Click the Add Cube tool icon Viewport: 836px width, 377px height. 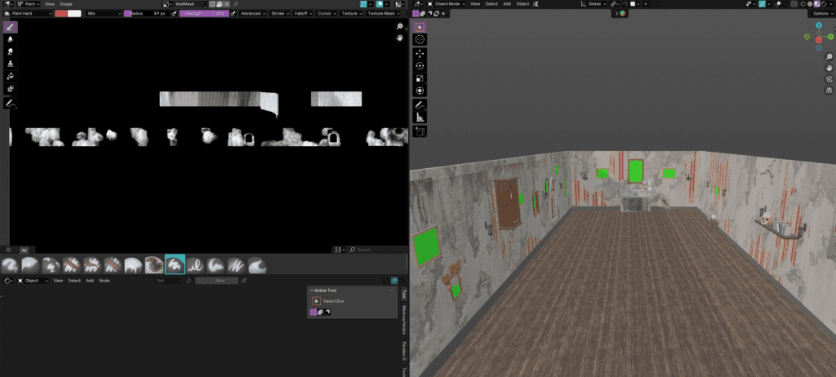[420, 131]
